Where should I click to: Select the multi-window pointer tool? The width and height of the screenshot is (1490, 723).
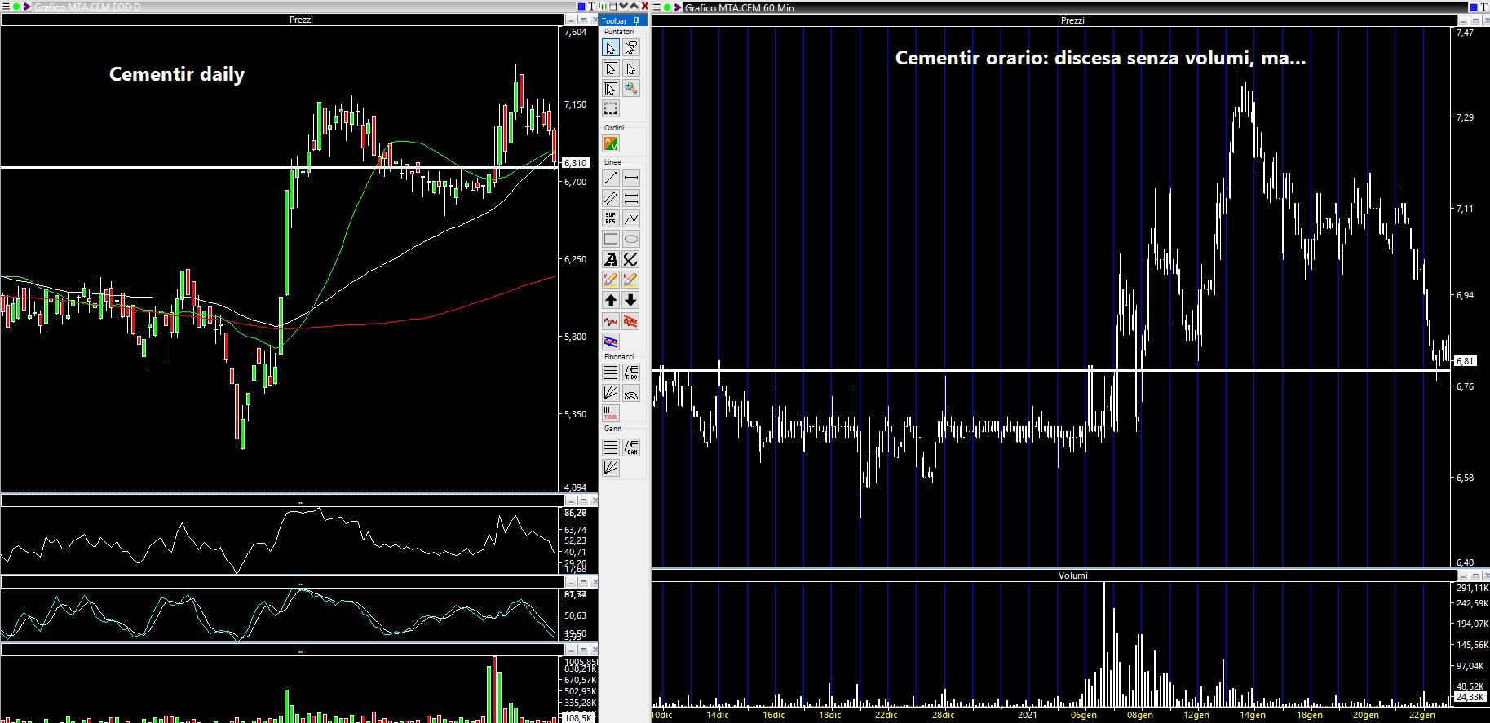tap(631, 48)
